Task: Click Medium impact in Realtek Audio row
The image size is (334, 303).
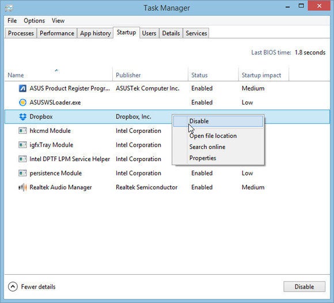Action: pos(253,188)
